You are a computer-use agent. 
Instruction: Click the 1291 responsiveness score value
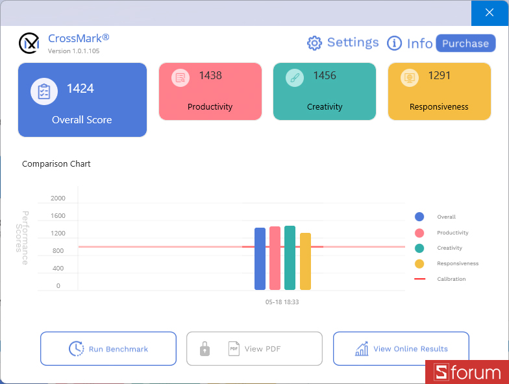pos(439,75)
